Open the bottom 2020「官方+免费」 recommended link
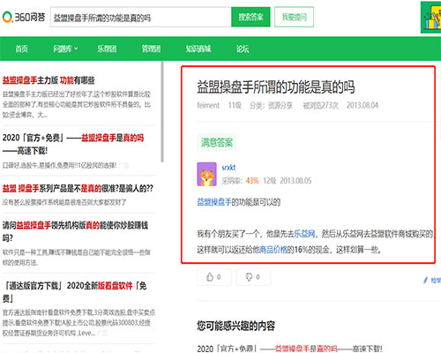Image resolution: width=441 pixels, height=353 pixels. [x=289, y=349]
